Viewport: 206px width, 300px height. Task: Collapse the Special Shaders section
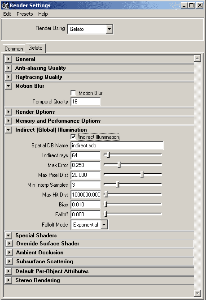coord(8,236)
